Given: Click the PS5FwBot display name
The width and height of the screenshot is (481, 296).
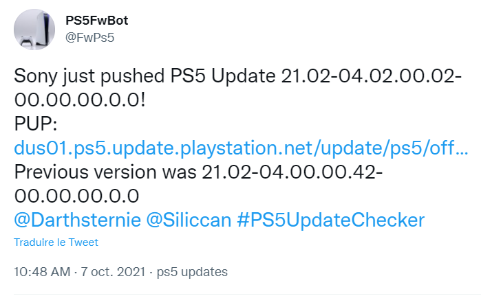Looking at the screenshot, I should 96,21.
